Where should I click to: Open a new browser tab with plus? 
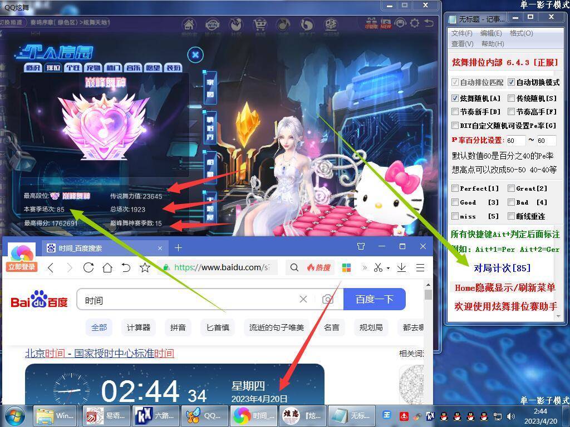click(x=178, y=247)
